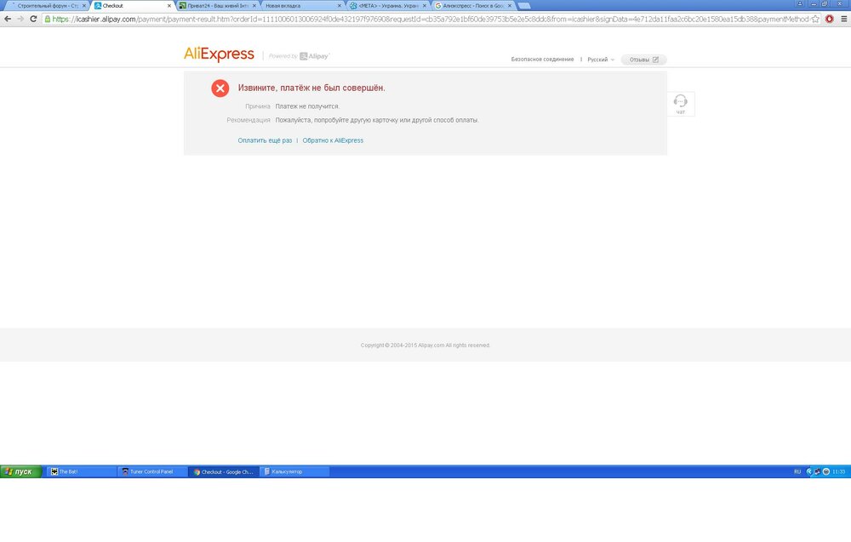Open the Chrome hamburger menu

(844, 19)
